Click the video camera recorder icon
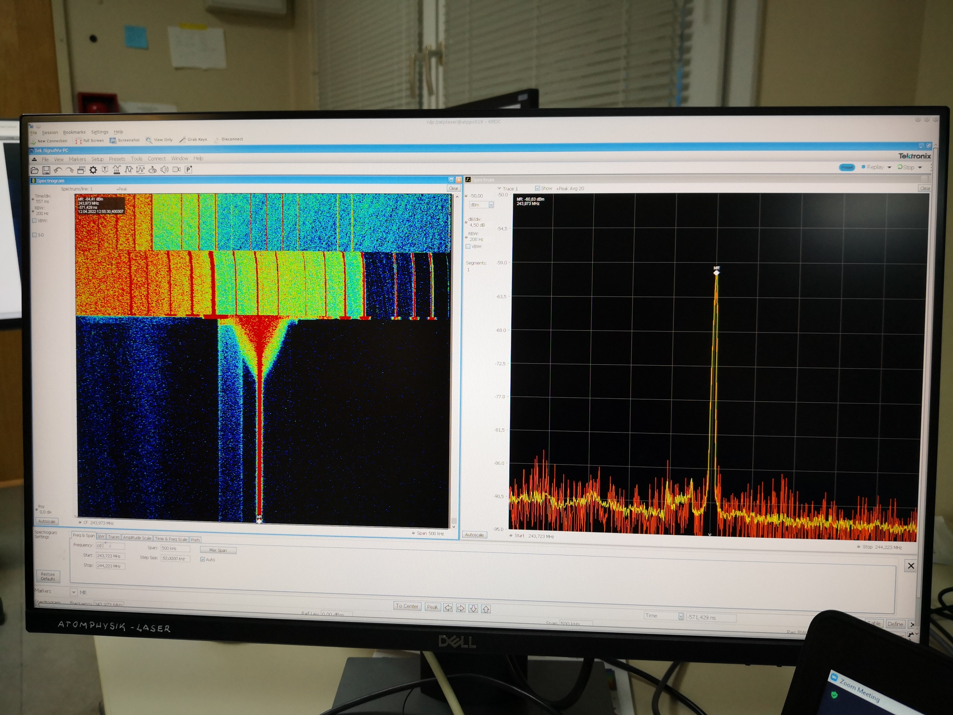This screenshot has width=953, height=715. click(176, 169)
